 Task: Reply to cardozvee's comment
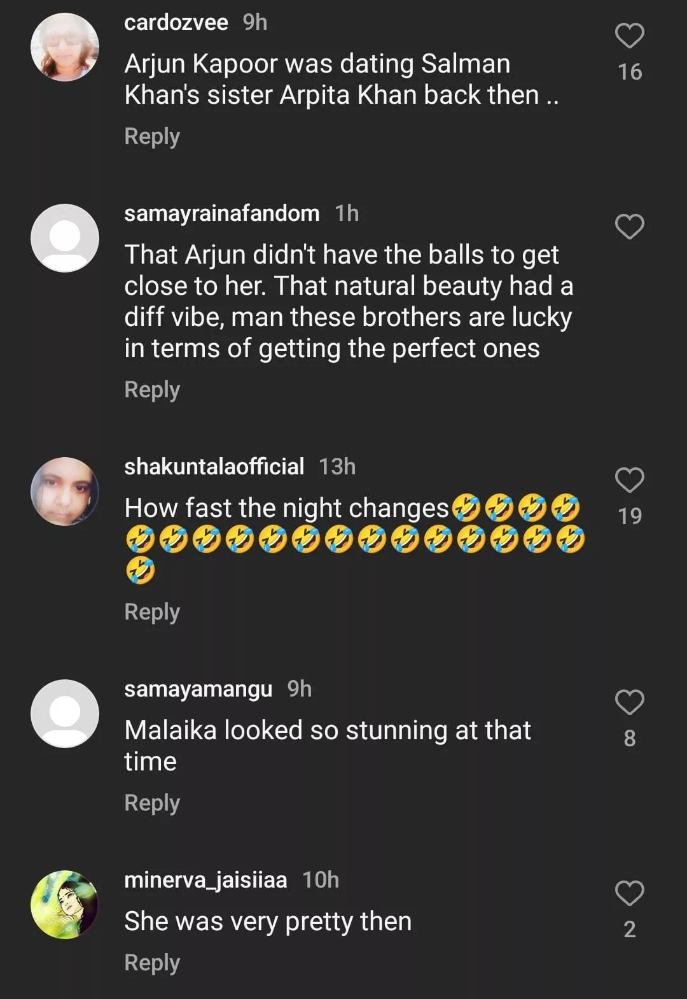(x=152, y=136)
